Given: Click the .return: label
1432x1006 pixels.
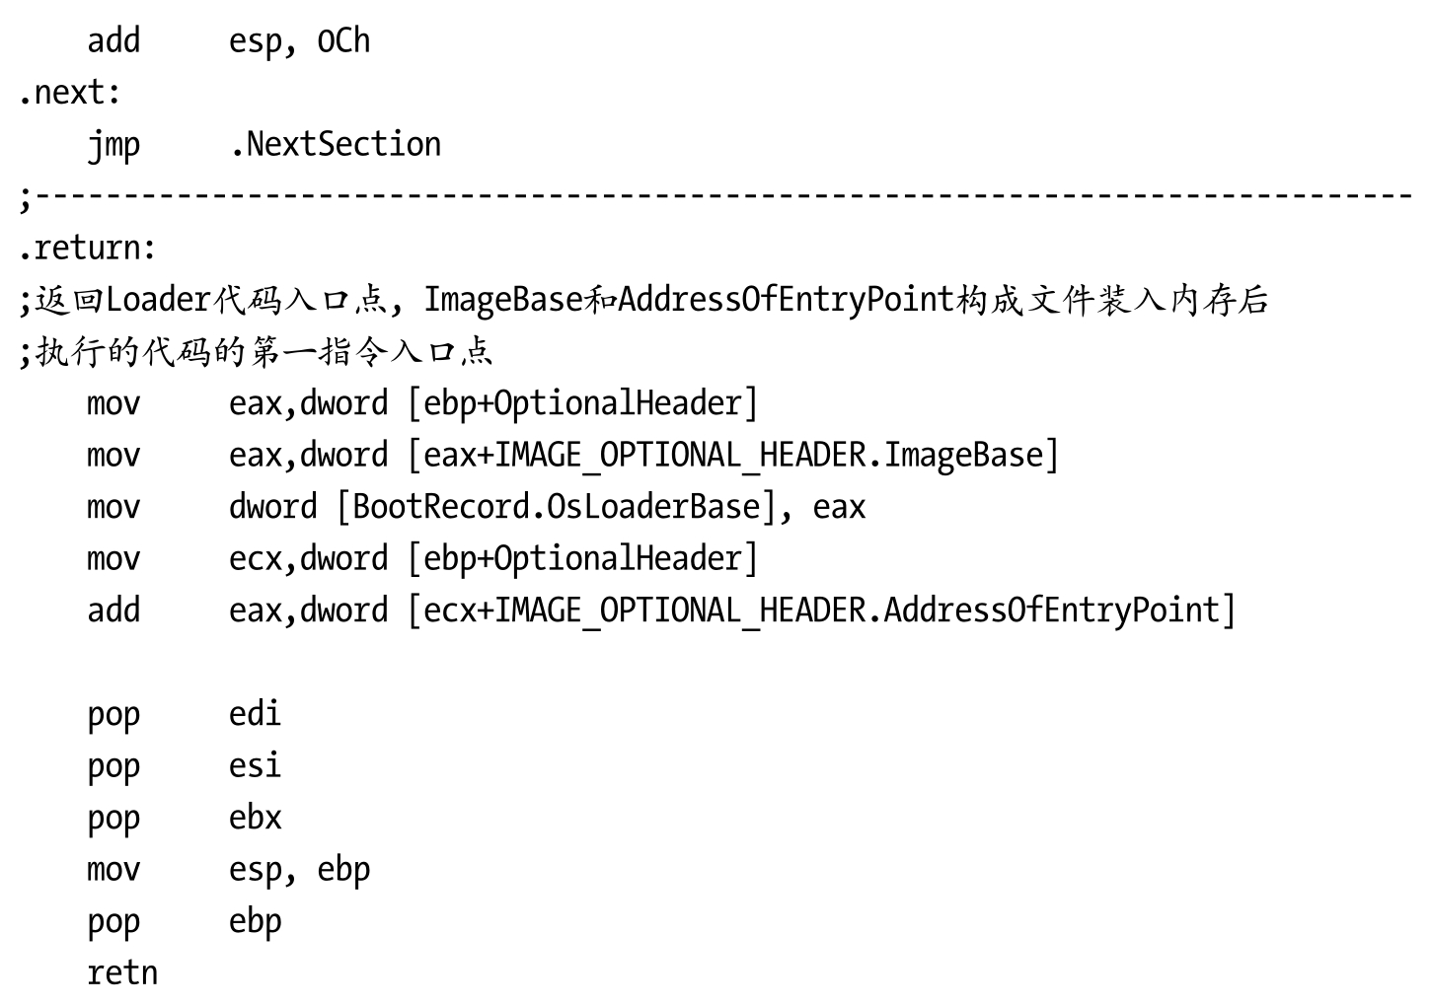Looking at the screenshot, I should (x=87, y=248).
